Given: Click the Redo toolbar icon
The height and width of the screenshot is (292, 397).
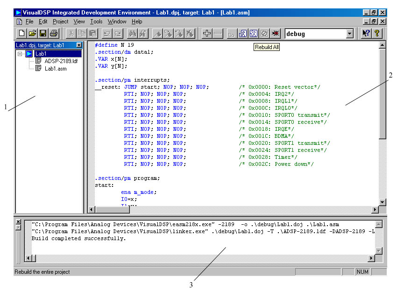Looking at the screenshot, I should coord(118,34).
